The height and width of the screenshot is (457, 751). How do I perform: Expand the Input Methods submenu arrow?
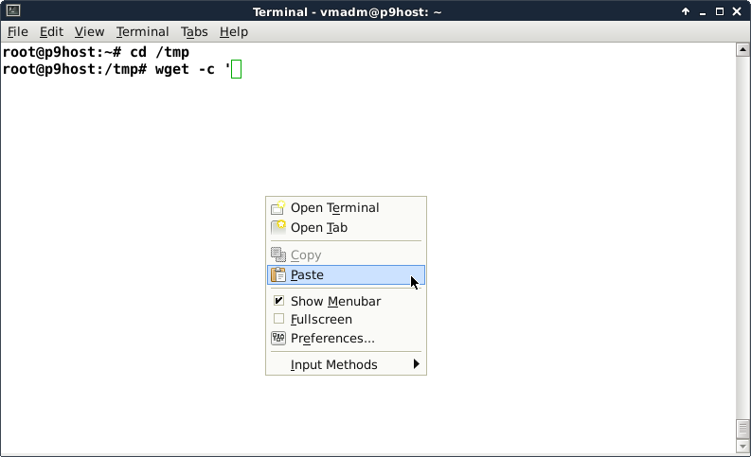(416, 364)
